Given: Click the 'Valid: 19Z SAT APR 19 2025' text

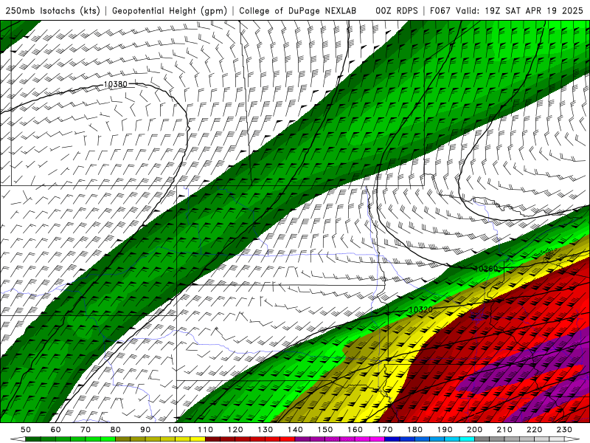Looking at the screenshot, I should tap(520, 10).
